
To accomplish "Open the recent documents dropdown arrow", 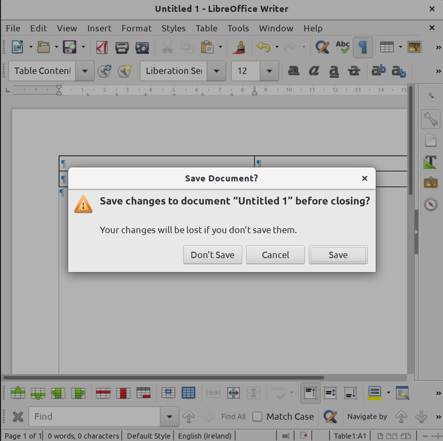I will point(56,47).
